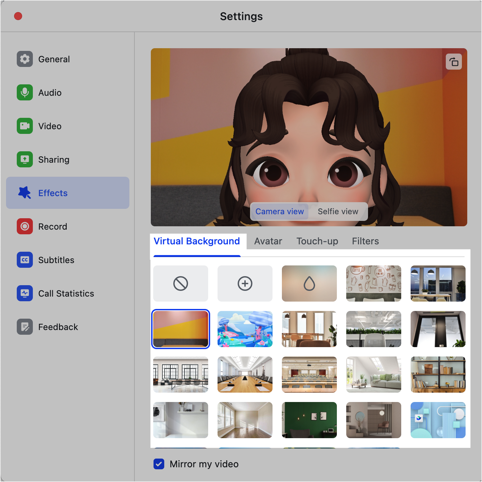The height and width of the screenshot is (482, 482).
Task: Select the Sharing screen icon
Action: pyautogui.click(x=25, y=160)
